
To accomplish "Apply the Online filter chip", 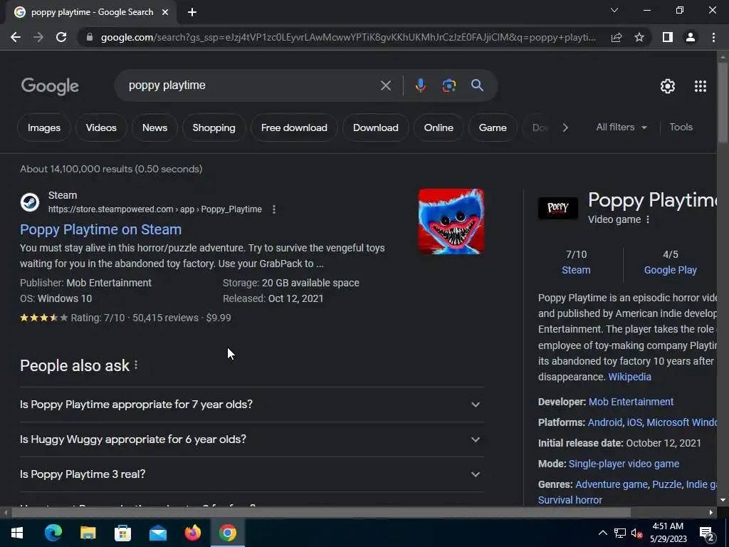I will point(439,127).
